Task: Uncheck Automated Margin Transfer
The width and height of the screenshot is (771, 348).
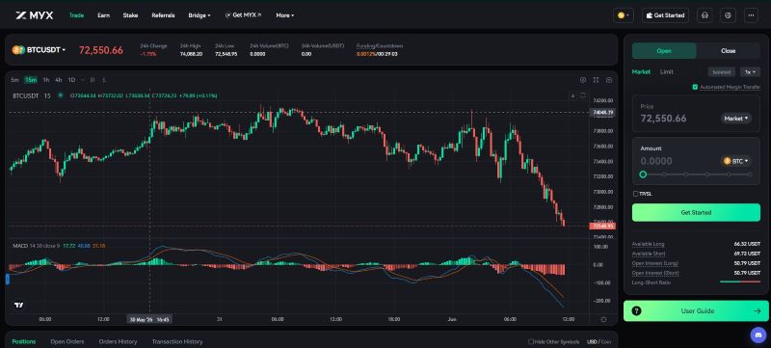Action: pyautogui.click(x=695, y=87)
